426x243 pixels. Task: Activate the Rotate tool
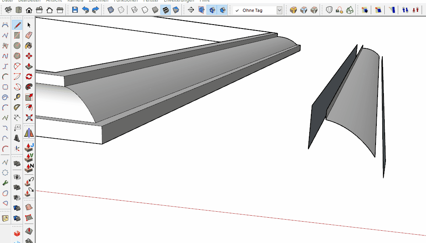(29, 77)
